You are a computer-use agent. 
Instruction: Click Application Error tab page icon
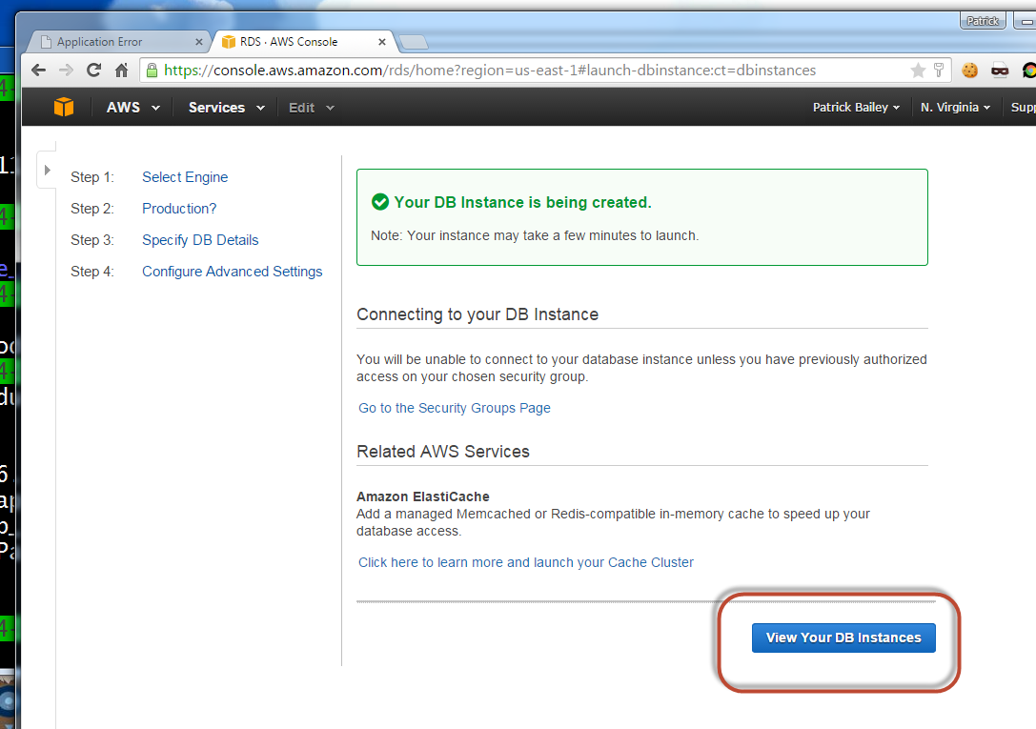(x=47, y=42)
